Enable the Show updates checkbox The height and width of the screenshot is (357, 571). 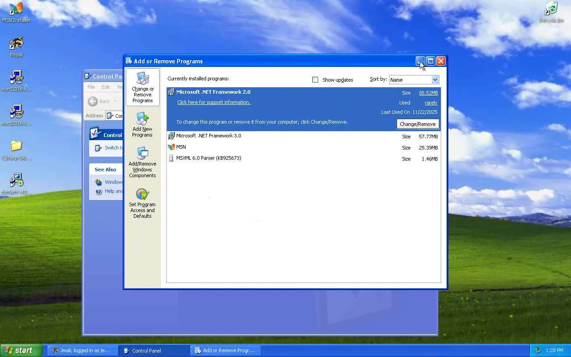coord(315,79)
